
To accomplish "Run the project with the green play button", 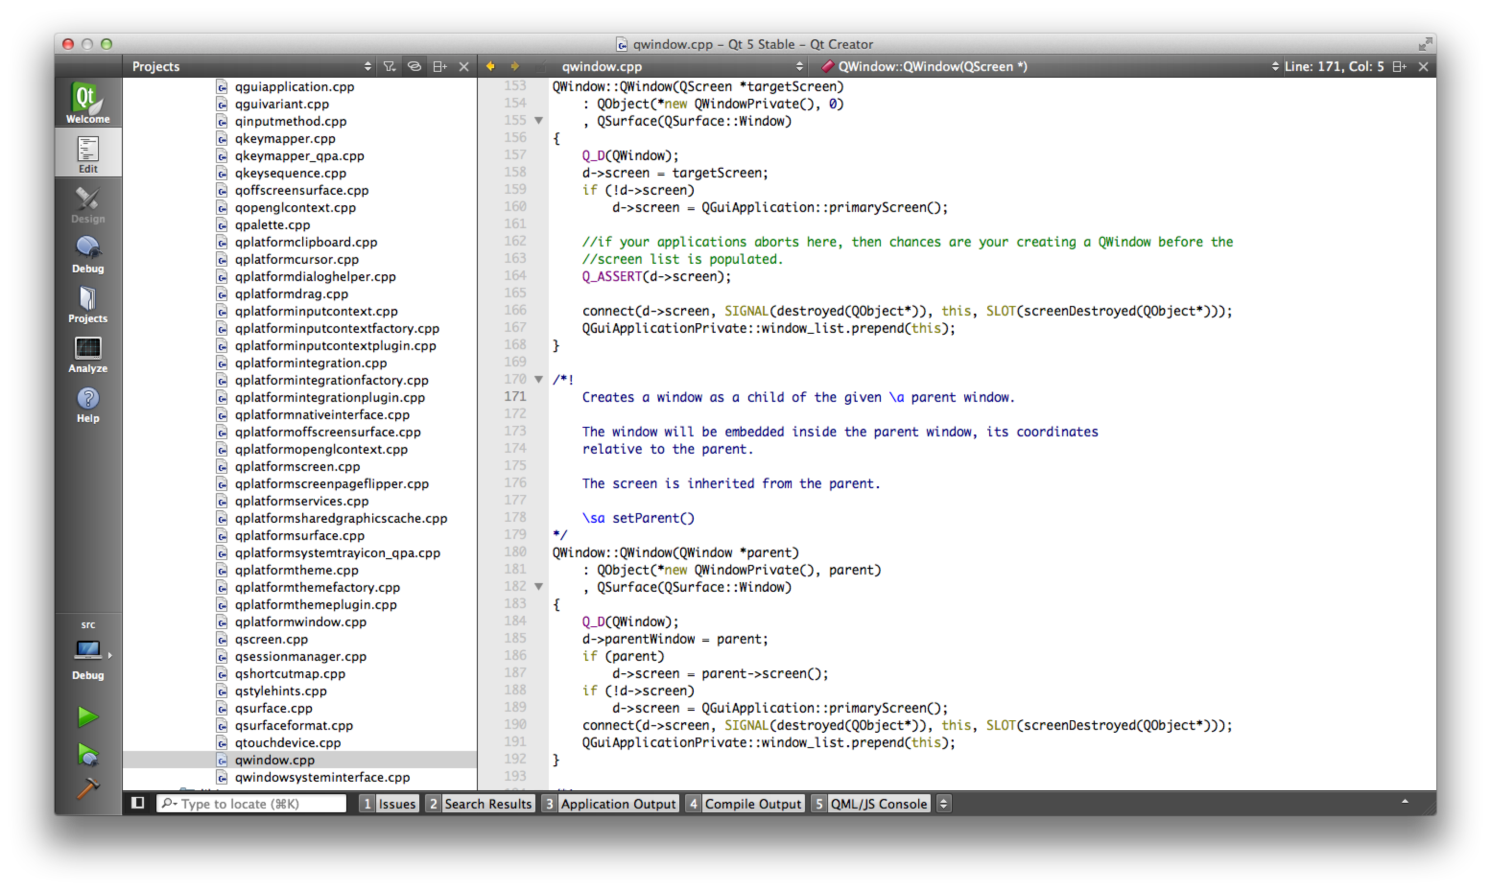I will pos(88,716).
